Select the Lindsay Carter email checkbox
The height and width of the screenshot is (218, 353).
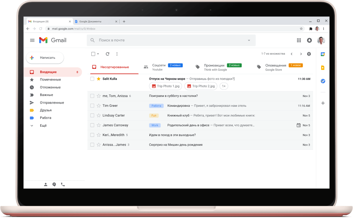click(x=92, y=115)
